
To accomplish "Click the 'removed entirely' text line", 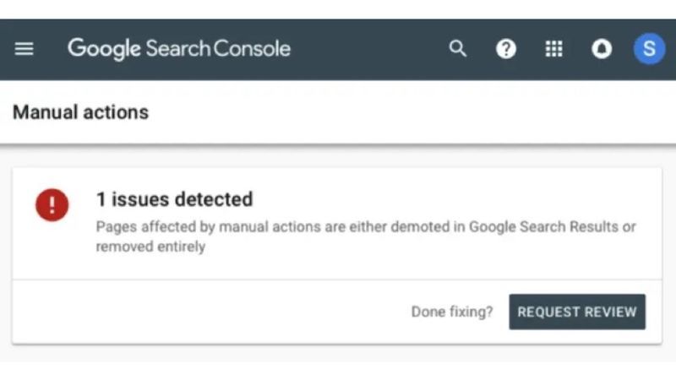I will pyautogui.click(x=150, y=247).
